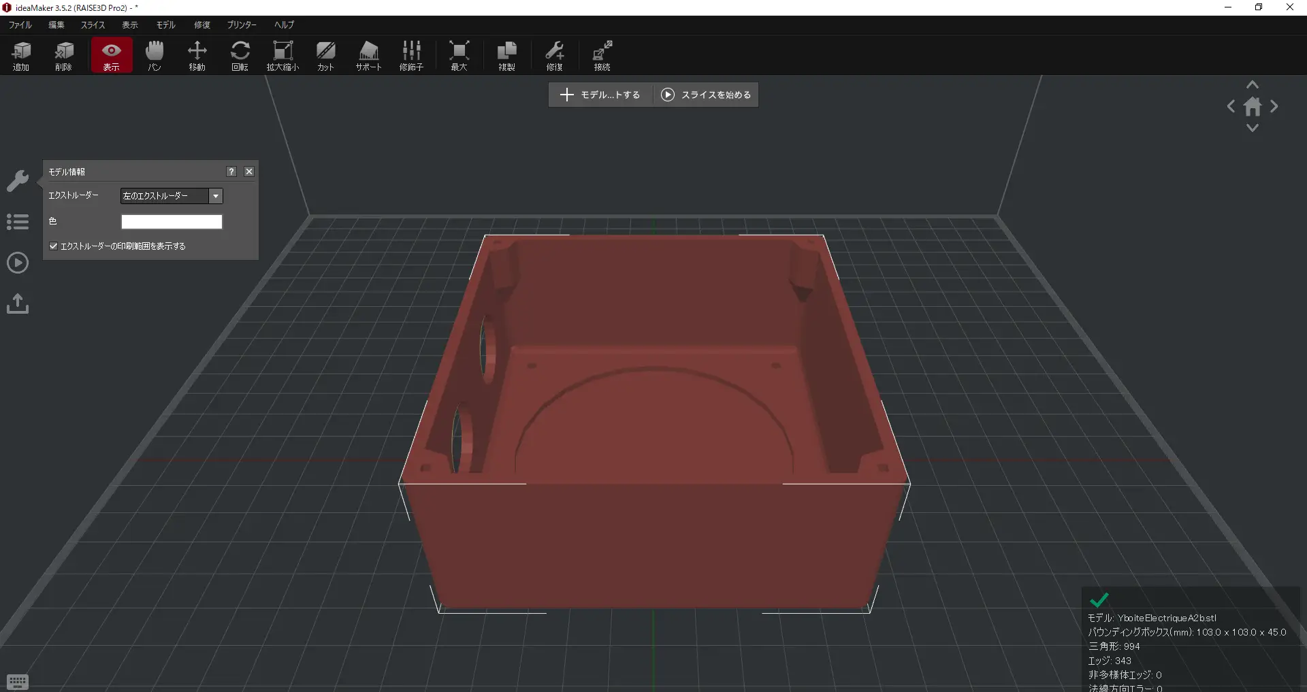This screenshot has height=692, width=1307.
Task: Click the home view navigation icon
Action: pos(1253,107)
